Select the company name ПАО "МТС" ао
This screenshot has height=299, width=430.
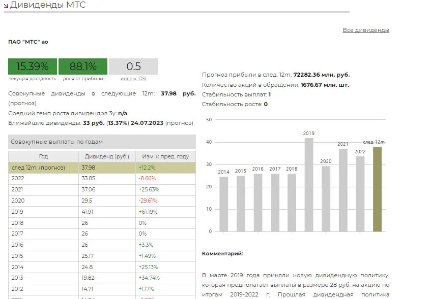(28, 42)
